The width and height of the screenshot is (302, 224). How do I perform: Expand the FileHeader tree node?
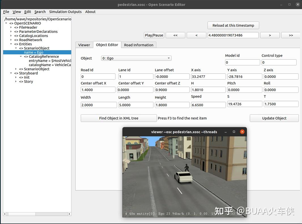[11, 28]
